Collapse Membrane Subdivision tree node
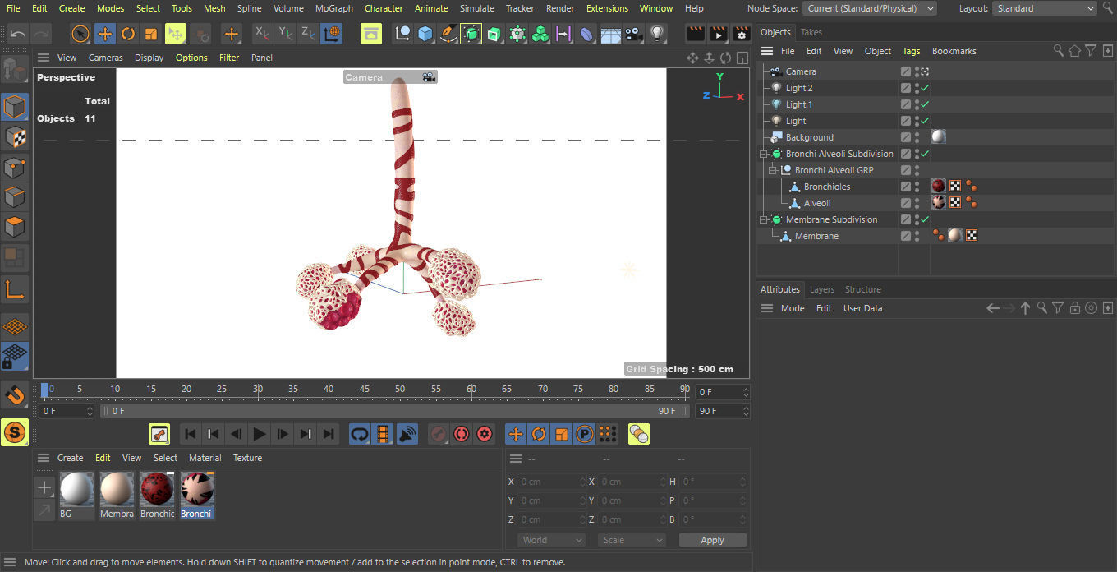The image size is (1117, 572). tap(764, 219)
